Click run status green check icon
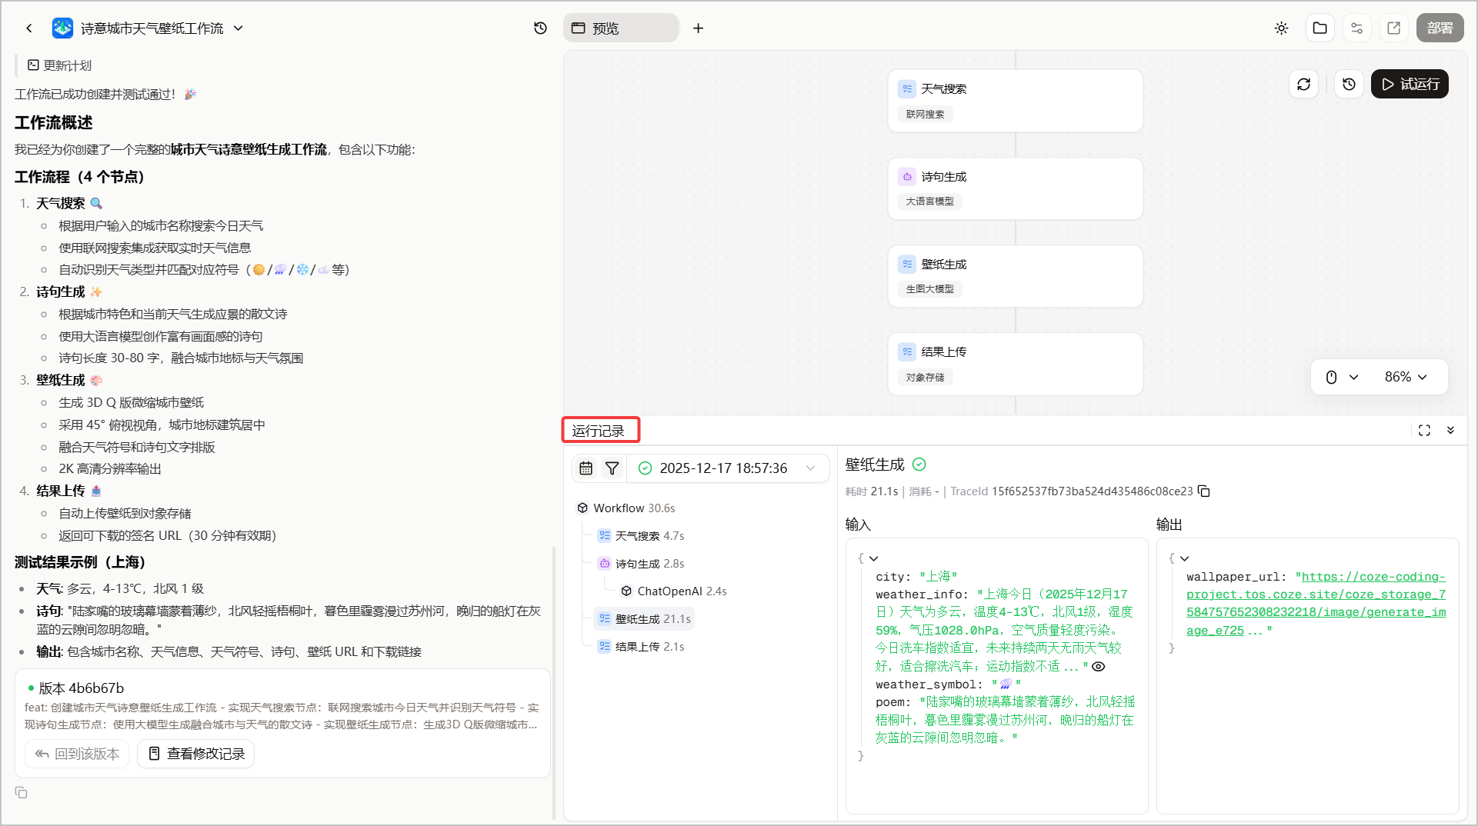The width and height of the screenshot is (1478, 826). tap(645, 468)
